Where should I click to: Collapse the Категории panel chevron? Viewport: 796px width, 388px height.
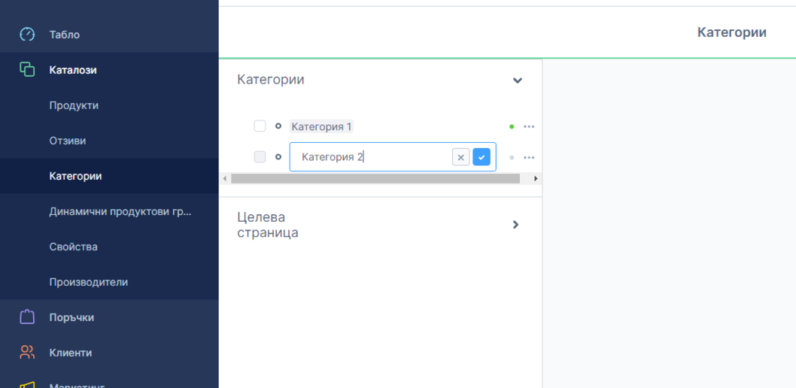tap(517, 80)
